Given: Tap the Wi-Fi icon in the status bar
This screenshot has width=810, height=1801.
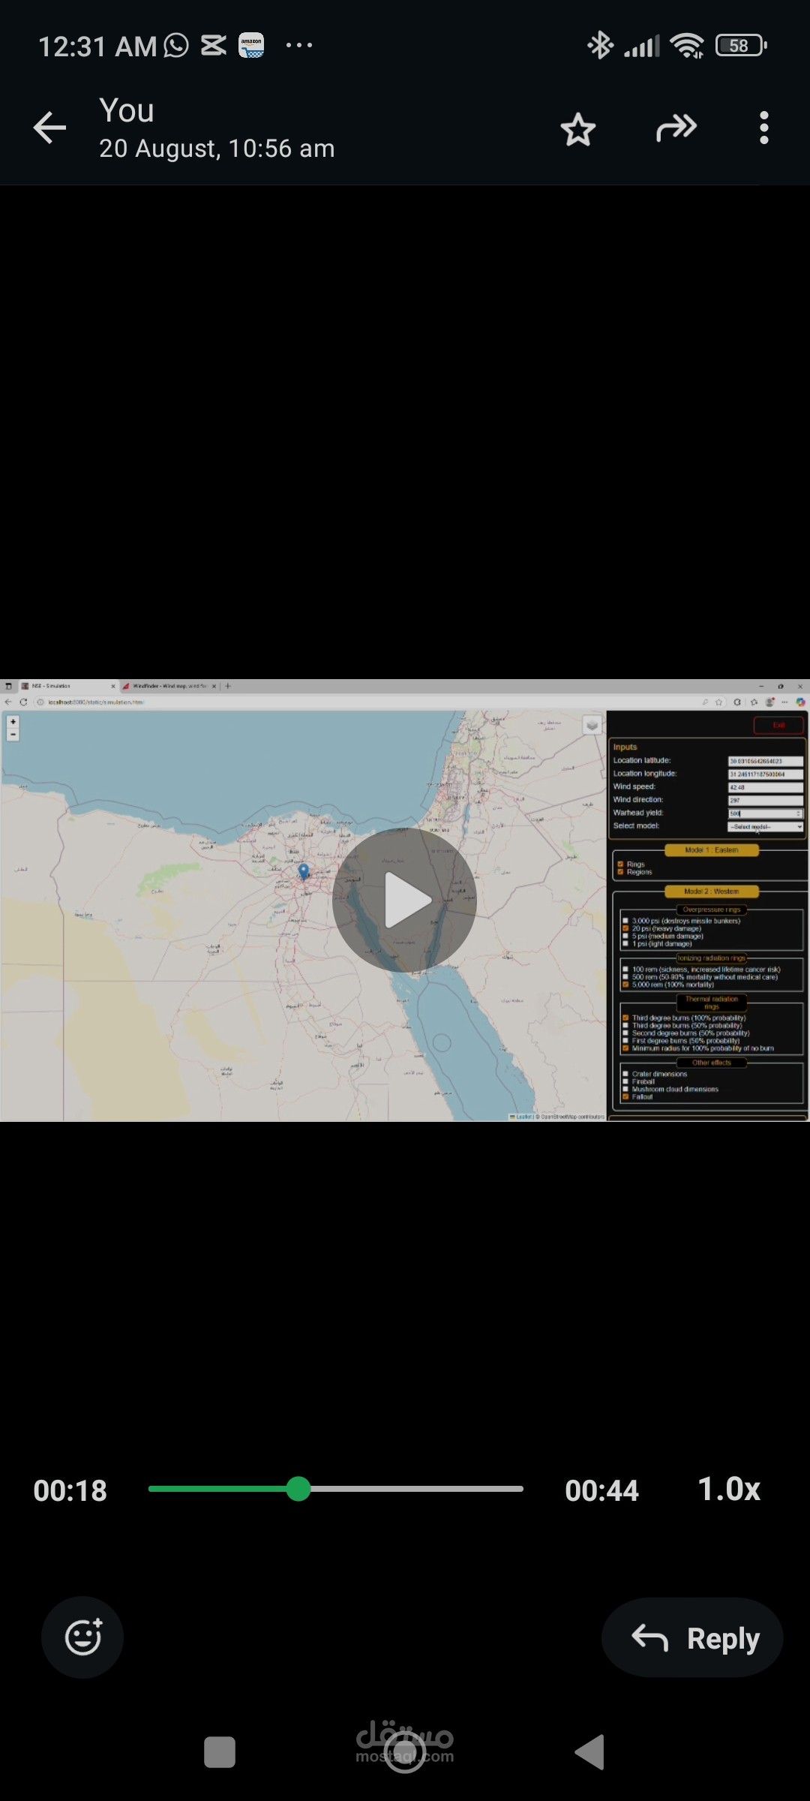Looking at the screenshot, I should pyautogui.click(x=688, y=46).
